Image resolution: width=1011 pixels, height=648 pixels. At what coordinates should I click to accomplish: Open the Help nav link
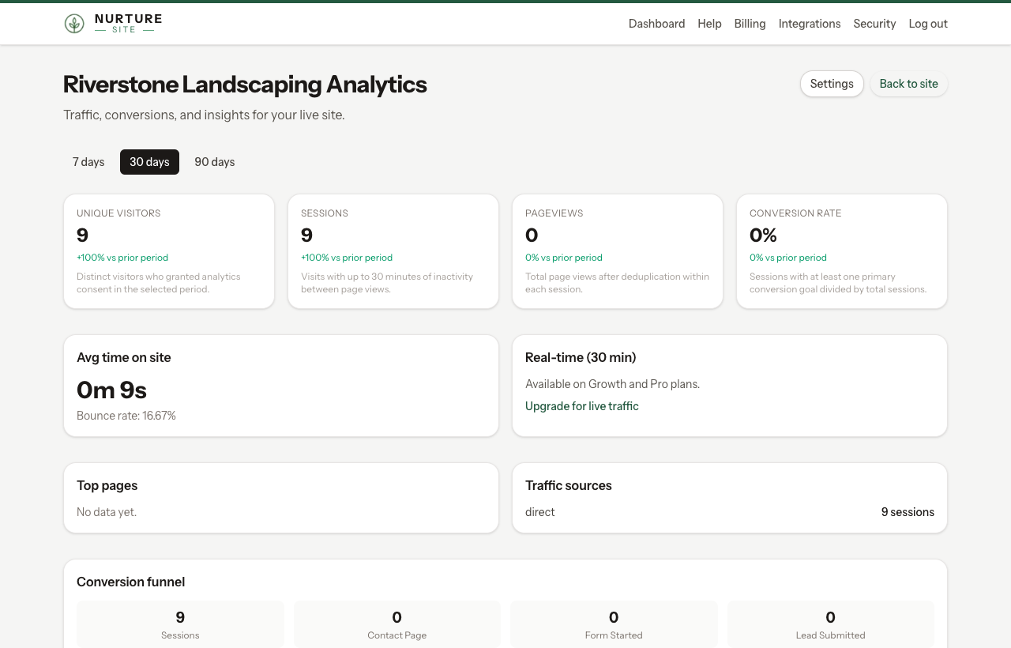709,24
